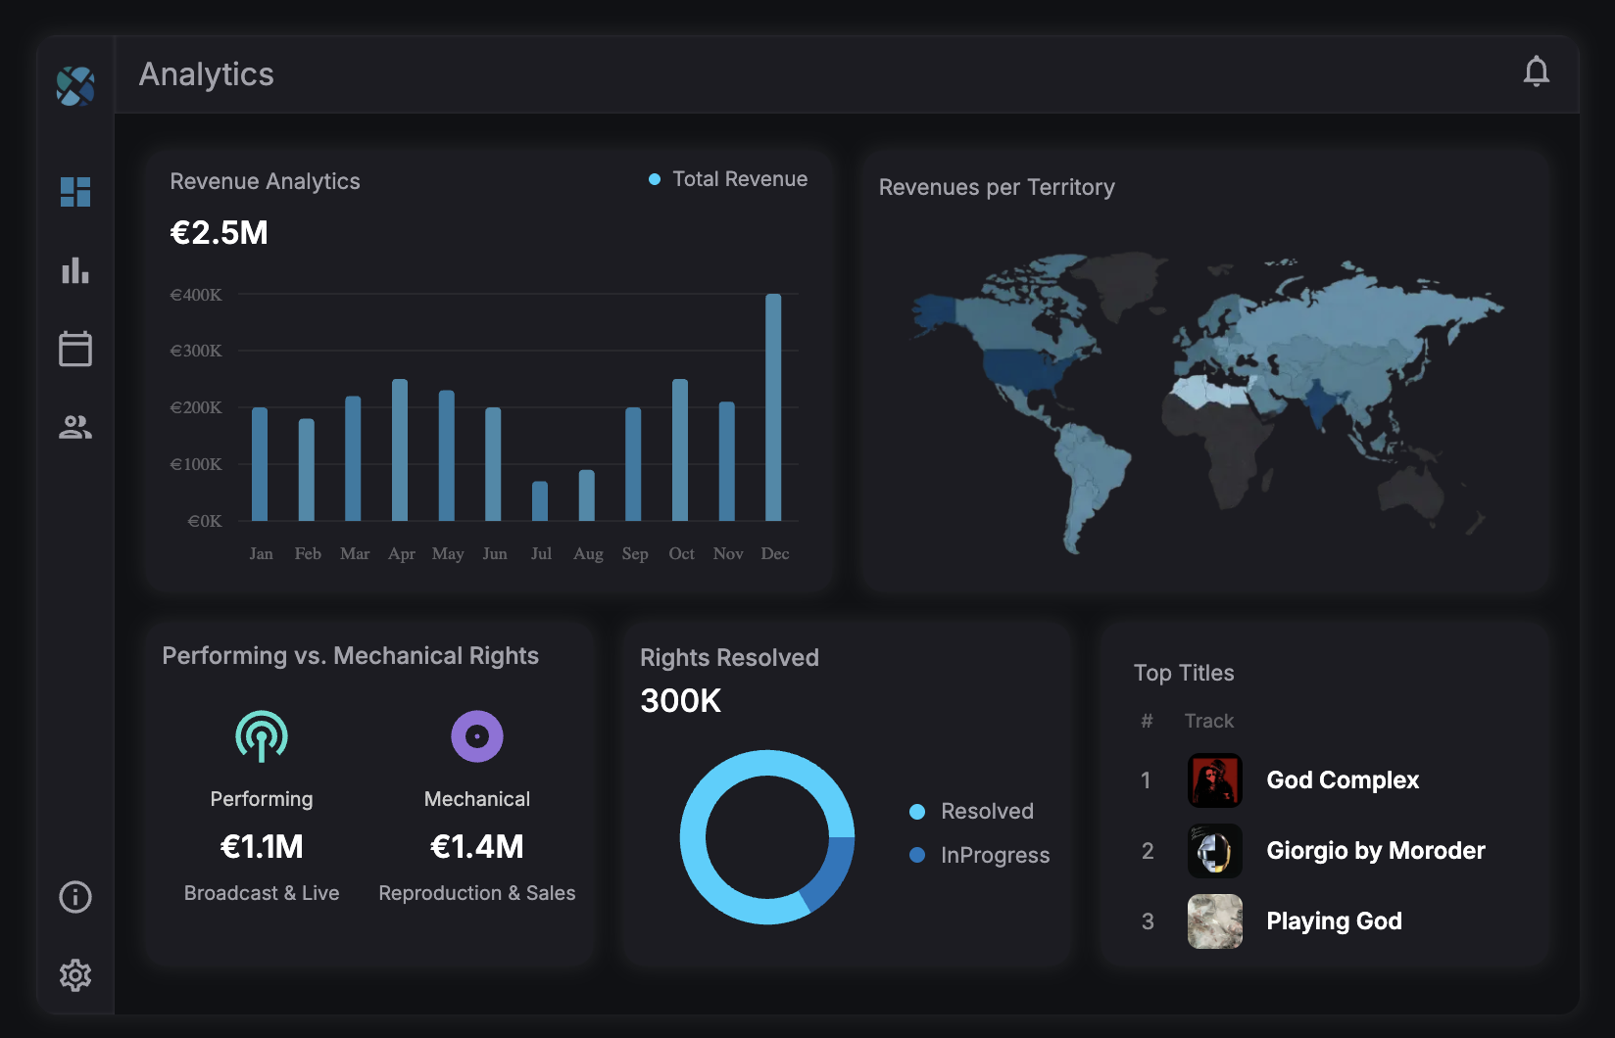Viewport: 1615px width, 1038px height.
Task: Select the Track column header in Top Titles
Action: pyautogui.click(x=1209, y=721)
